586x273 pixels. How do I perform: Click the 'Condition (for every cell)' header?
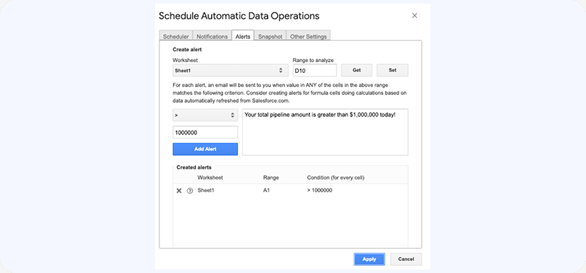point(336,177)
